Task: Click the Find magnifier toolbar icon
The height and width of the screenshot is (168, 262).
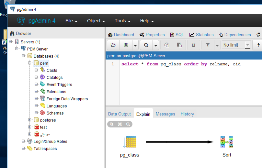Action: [x=146, y=45]
